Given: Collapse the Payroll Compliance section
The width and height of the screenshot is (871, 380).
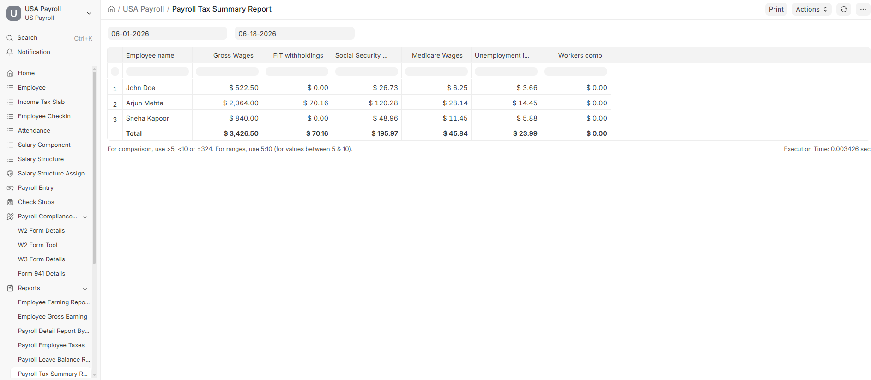Looking at the screenshot, I should pyautogui.click(x=85, y=217).
